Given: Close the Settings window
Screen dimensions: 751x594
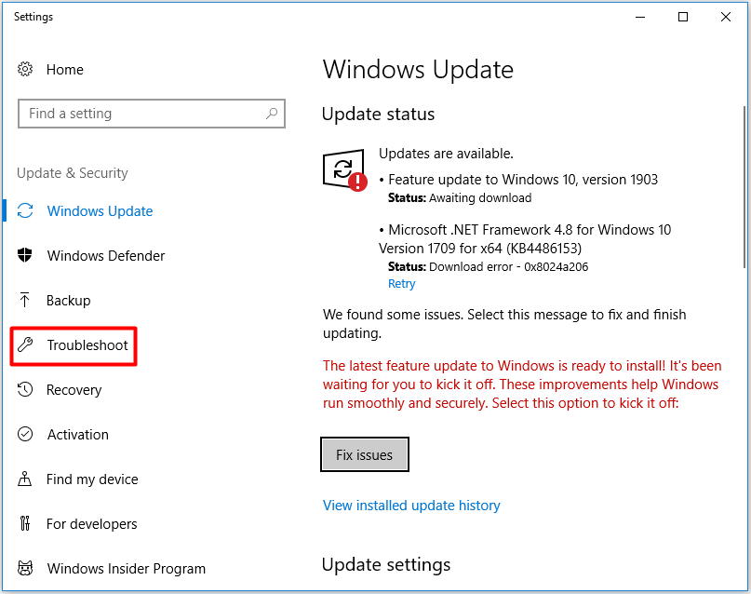Looking at the screenshot, I should tap(726, 17).
